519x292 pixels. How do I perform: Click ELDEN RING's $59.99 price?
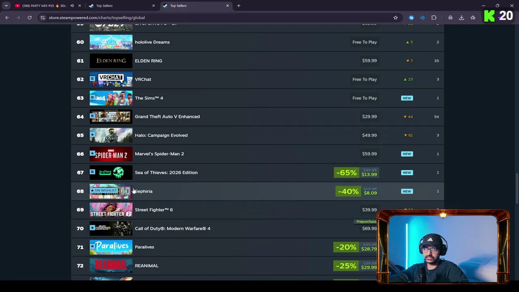369,61
